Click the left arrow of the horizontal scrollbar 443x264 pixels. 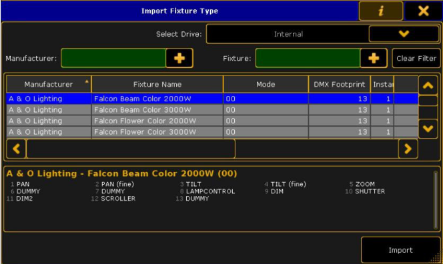(16, 149)
